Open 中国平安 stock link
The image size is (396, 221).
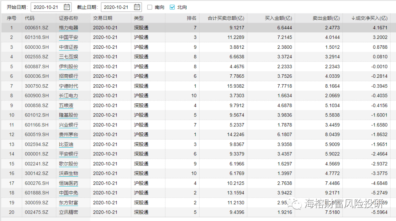[69, 37]
